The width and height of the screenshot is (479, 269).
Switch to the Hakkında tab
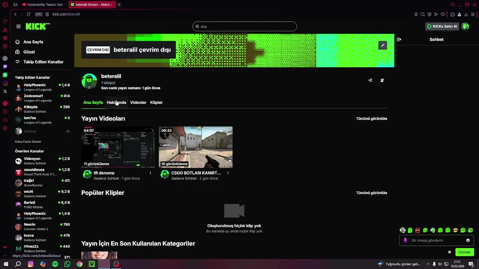[x=116, y=102]
